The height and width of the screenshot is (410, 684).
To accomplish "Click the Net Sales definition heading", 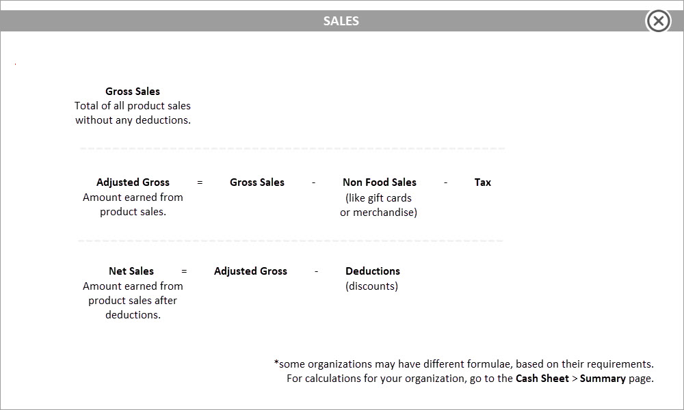I will coord(131,271).
